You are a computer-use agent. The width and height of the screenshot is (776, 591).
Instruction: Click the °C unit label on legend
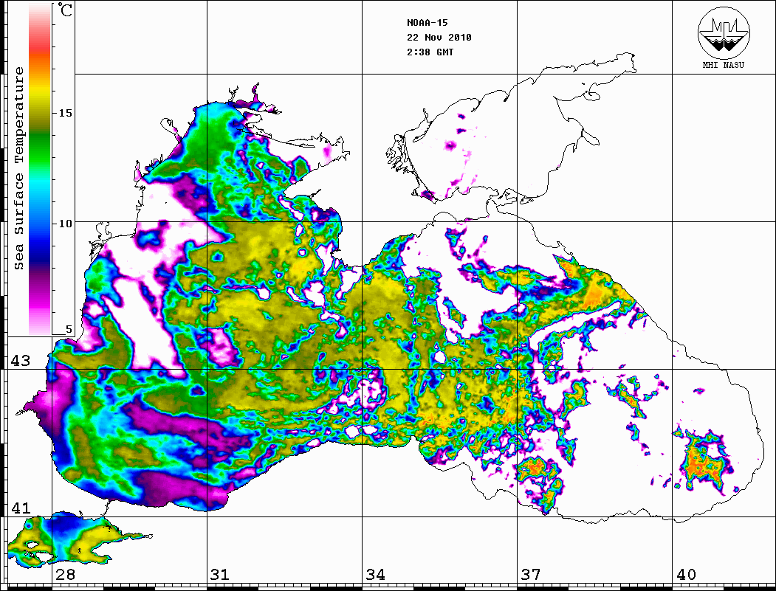65,10
